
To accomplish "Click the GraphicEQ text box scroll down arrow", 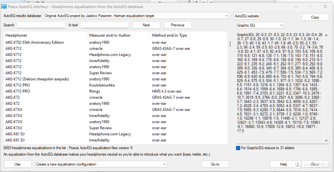I will click(326, 141).
